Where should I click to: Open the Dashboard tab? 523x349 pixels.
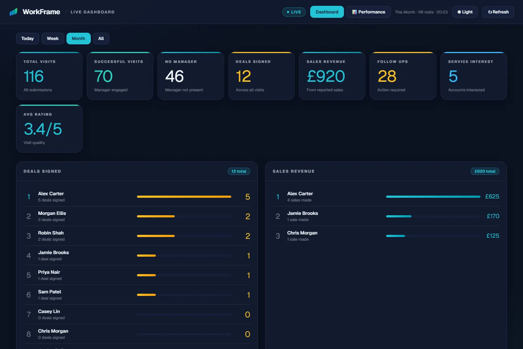[327, 12]
